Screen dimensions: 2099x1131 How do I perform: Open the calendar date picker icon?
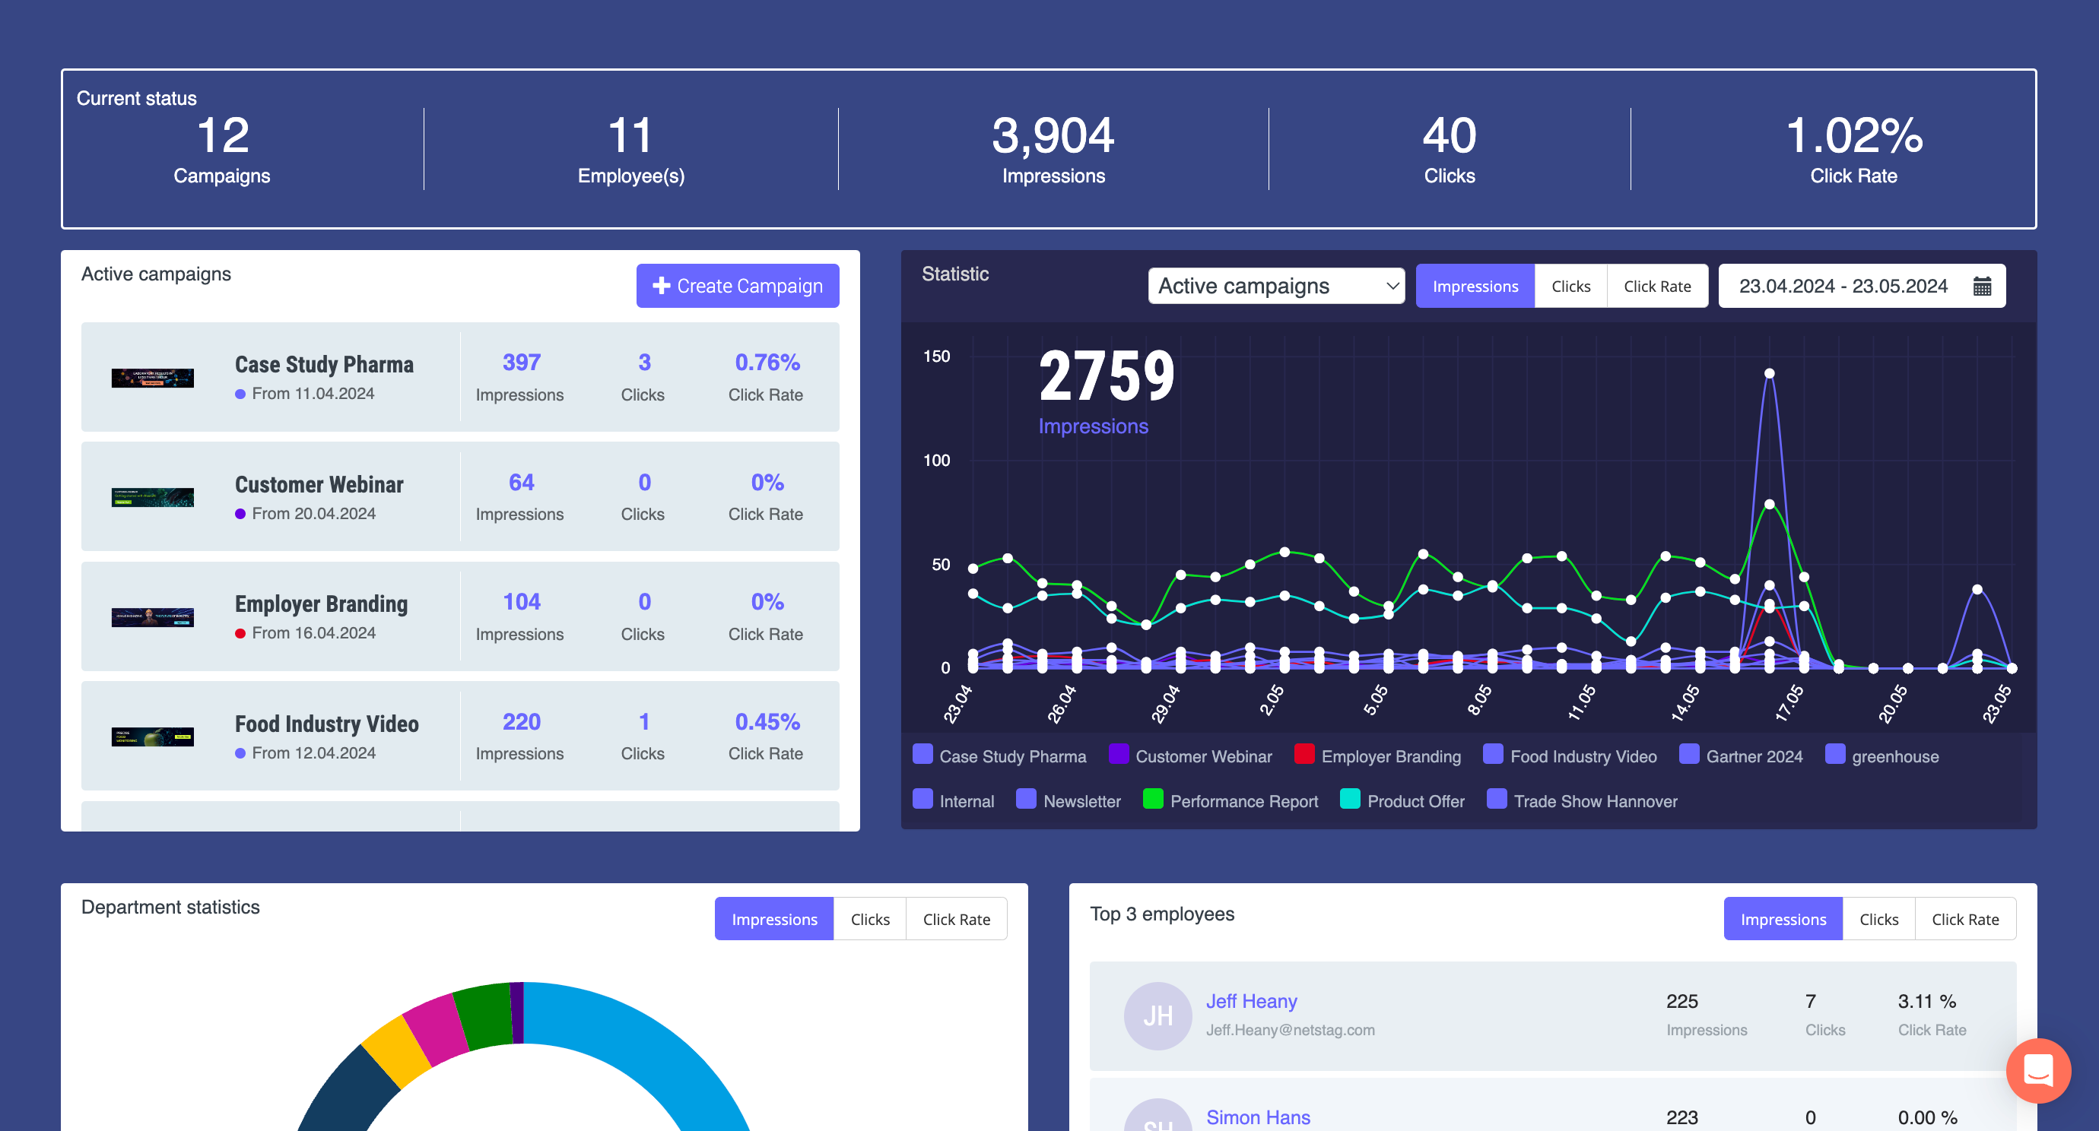pyautogui.click(x=1982, y=287)
